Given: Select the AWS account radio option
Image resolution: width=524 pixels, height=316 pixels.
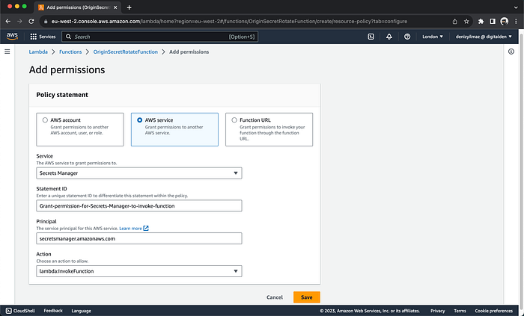Looking at the screenshot, I should [x=45, y=120].
